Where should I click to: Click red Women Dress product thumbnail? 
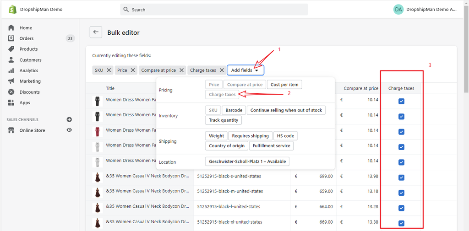point(98,132)
